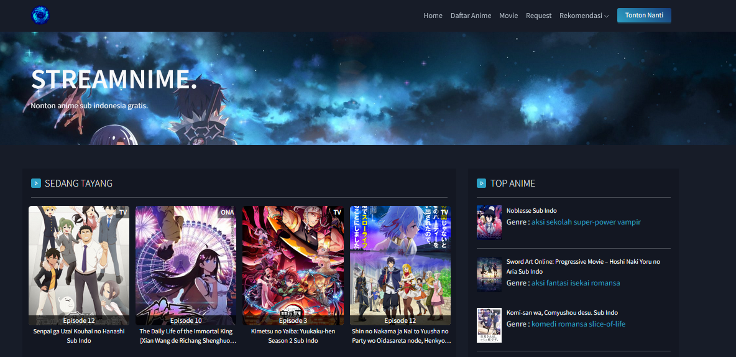Open Kimetsu no Yaiba Yuukaku-hen poster
Viewport: 736px width, 357px height.
pyautogui.click(x=293, y=266)
